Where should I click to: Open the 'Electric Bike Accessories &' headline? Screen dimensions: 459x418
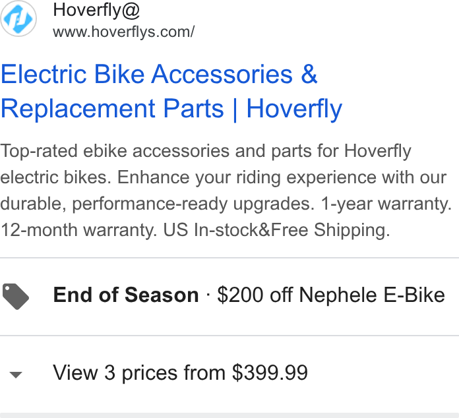point(159,74)
